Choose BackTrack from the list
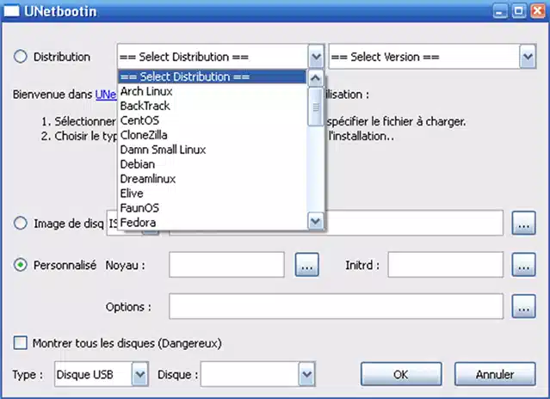Screen dimensions: 550x399 pos(213,106)
